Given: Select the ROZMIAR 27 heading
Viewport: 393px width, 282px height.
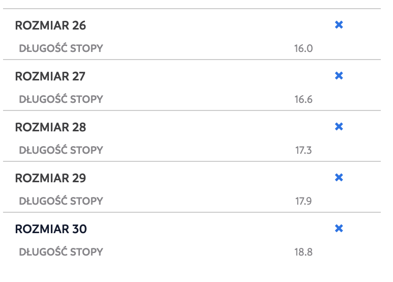Looking at the screenshot, I should pyautogui.click(x=50, y=76).
